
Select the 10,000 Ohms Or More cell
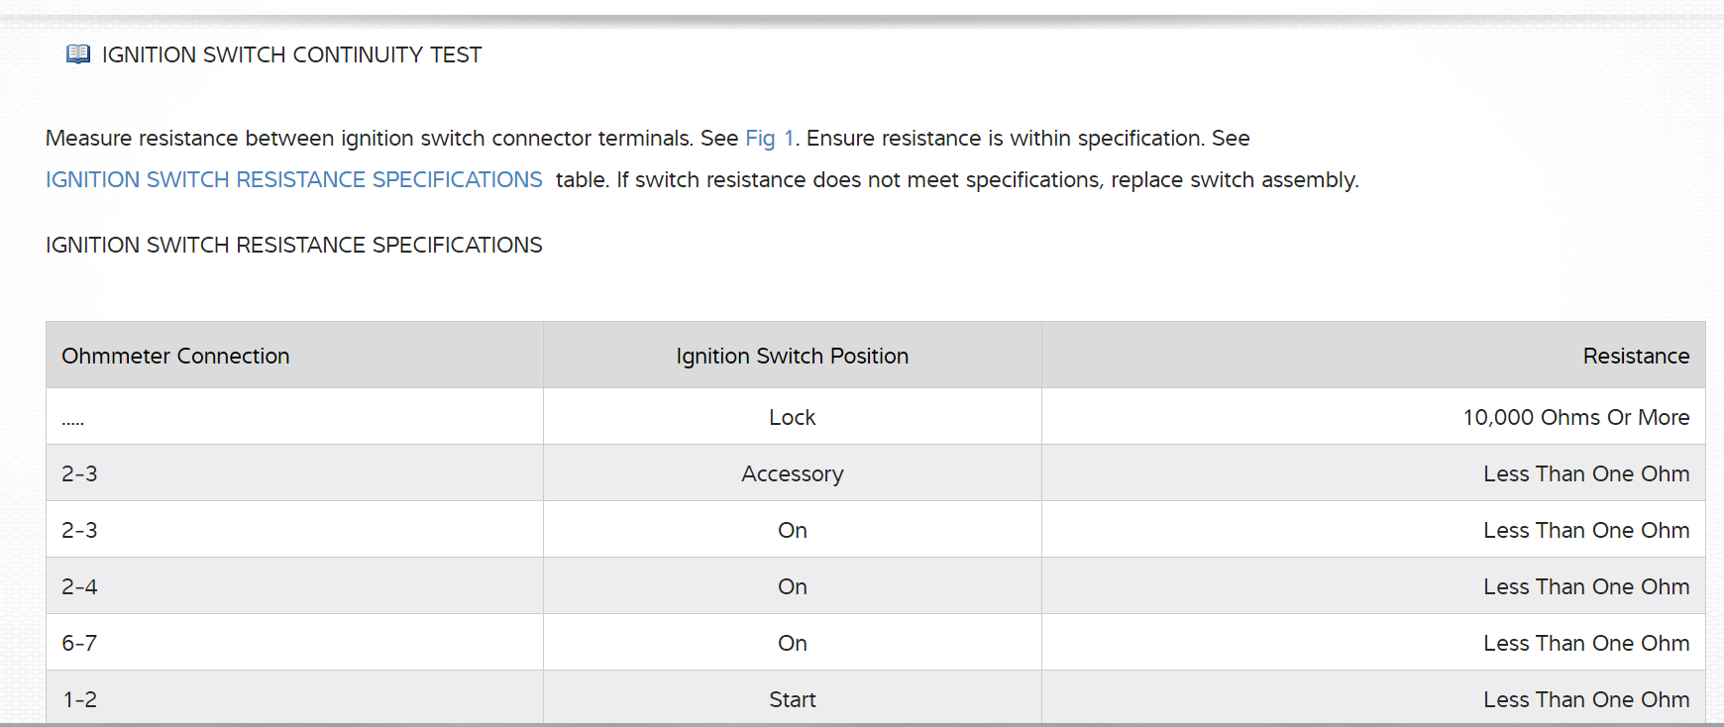click(x=1575, y=418)
